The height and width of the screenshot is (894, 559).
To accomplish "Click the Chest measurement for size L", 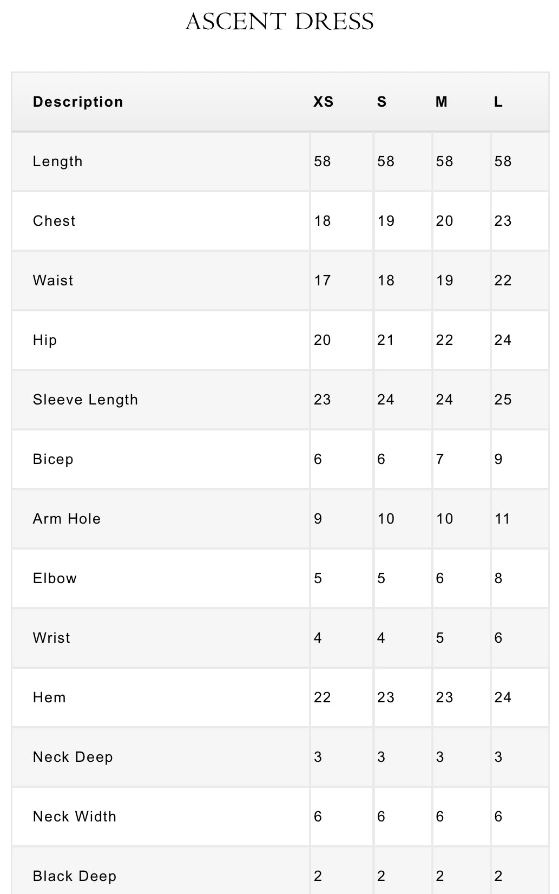I will click(503, 221).
